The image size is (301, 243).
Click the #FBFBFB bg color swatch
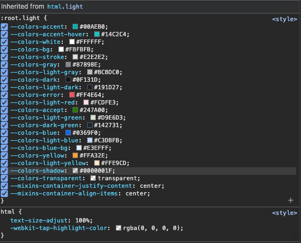point(61,49)
